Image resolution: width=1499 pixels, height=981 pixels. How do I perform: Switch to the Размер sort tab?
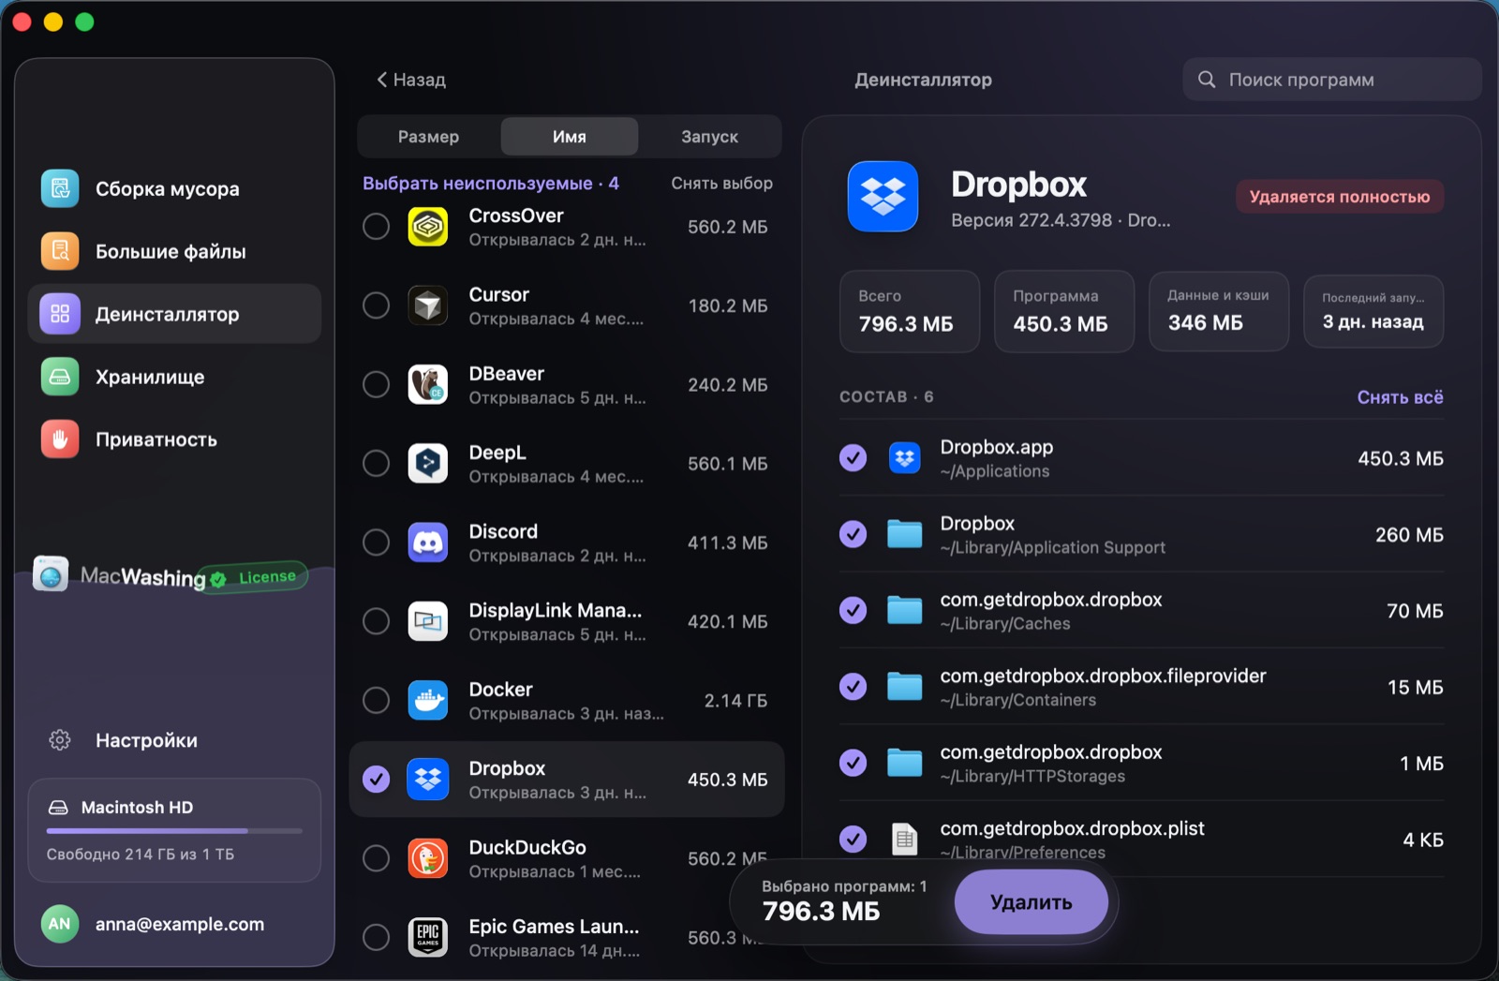point(429,137)
